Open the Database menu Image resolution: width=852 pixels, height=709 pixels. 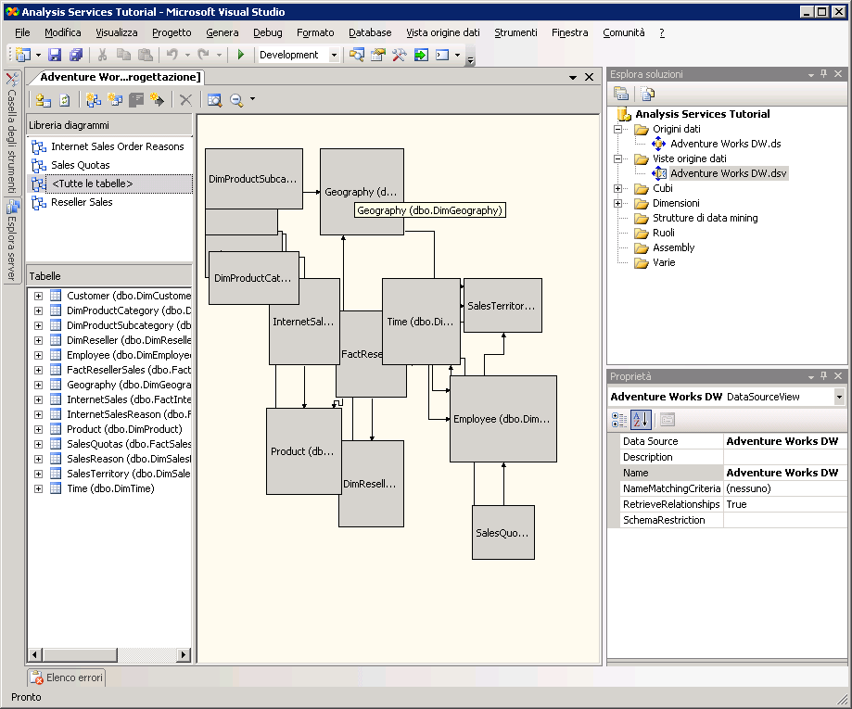[x=370, y=32]
